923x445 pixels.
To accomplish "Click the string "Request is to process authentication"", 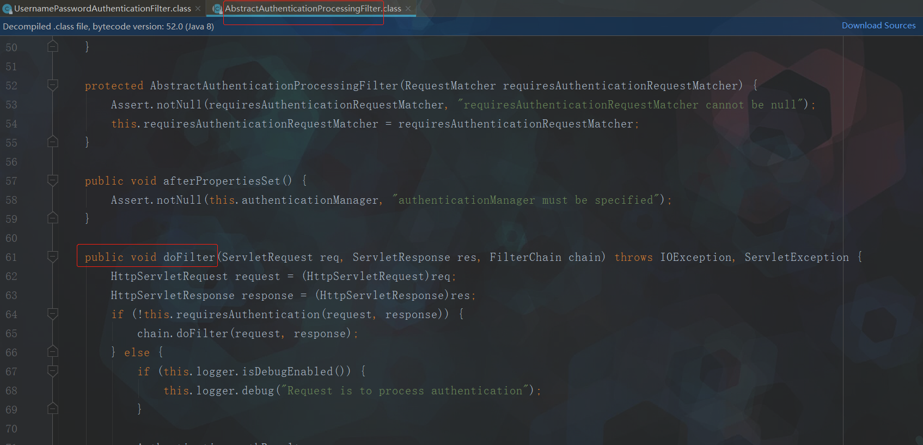I will [x=404, y=391].
